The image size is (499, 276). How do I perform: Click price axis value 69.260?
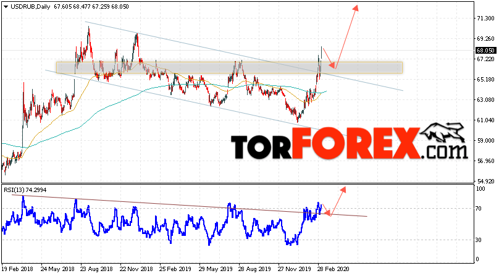485,39
